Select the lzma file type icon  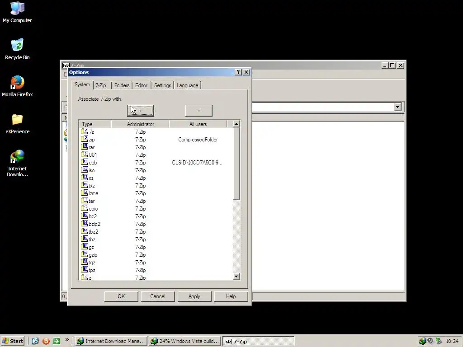tap(85, 192)
